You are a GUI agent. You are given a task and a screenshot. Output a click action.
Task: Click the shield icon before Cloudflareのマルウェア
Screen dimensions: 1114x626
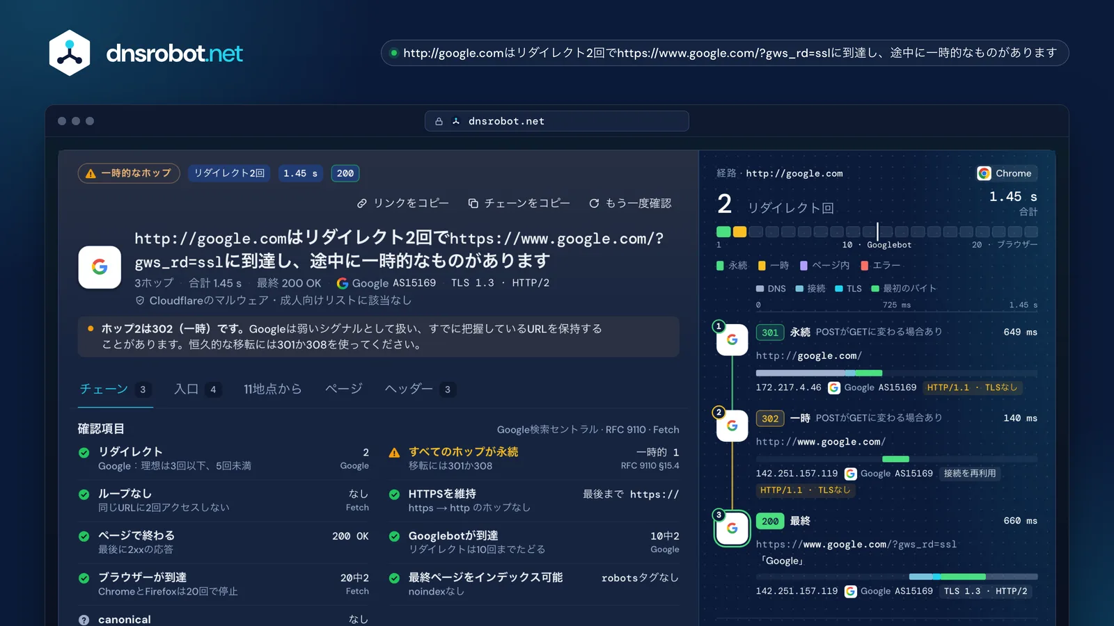coord(140,300)
